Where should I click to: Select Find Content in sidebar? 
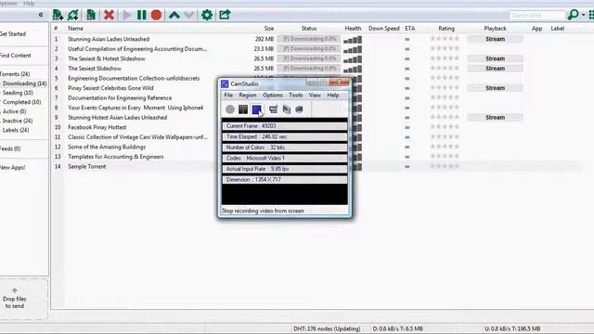pos(15,56)
